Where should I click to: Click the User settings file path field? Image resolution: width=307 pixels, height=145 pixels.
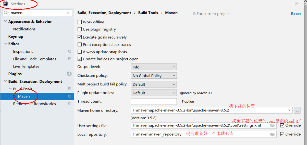(x=204, y=125)
